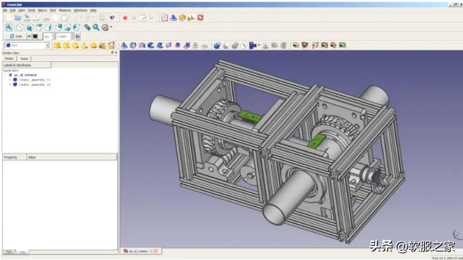Click the Open file folder icon

pos(18,18)
